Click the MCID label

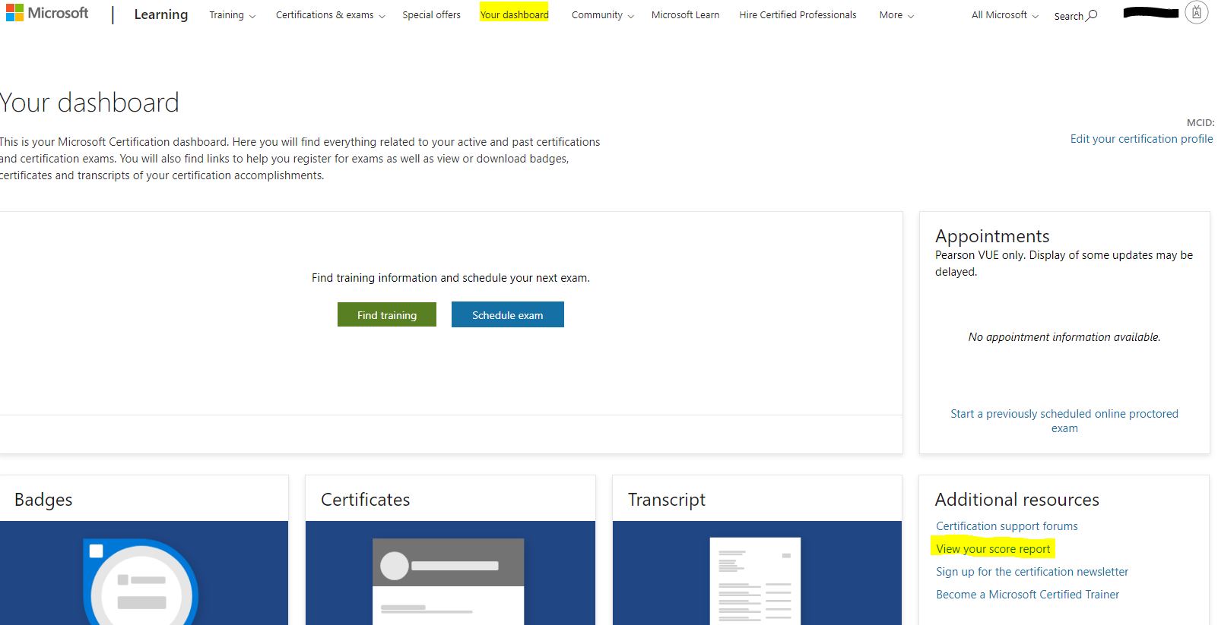[x=1201, y=122]
